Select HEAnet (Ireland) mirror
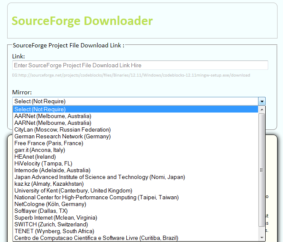This screenshot has height=242, width=283. (x=136, y=157)
